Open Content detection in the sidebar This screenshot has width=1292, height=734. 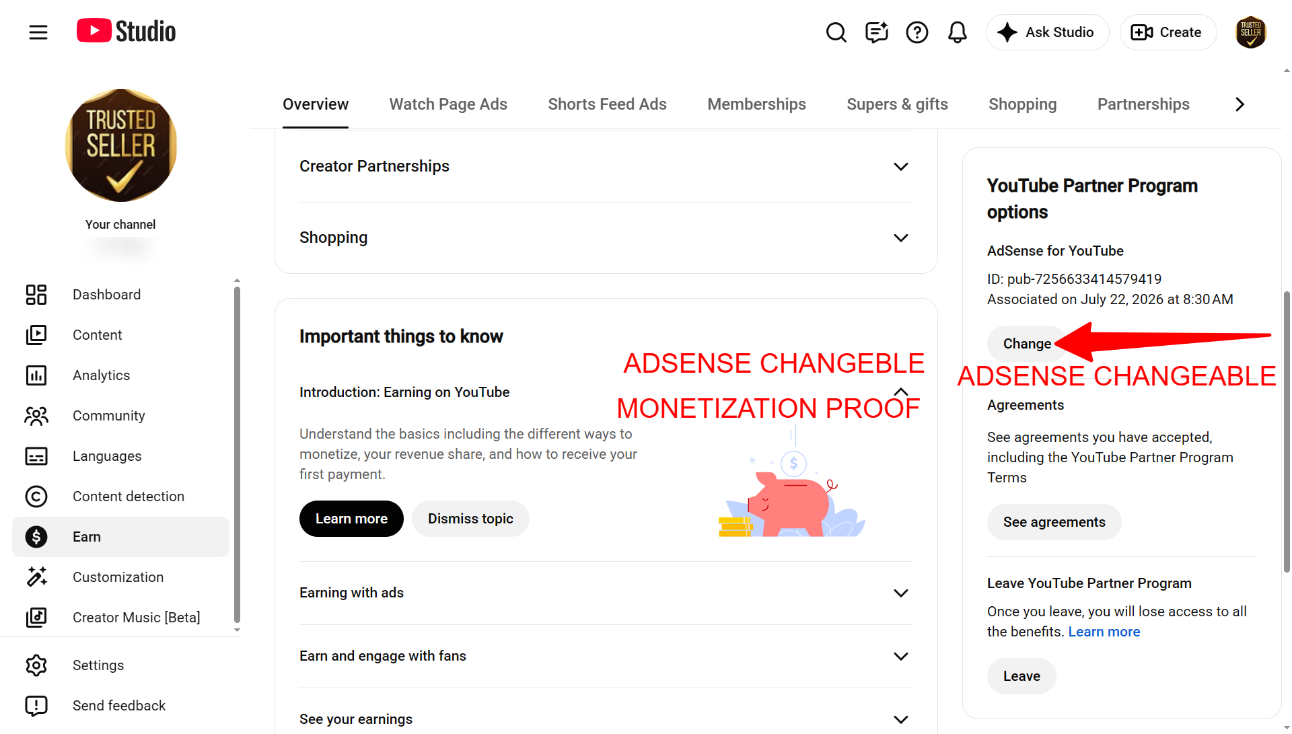pos(120,497)
